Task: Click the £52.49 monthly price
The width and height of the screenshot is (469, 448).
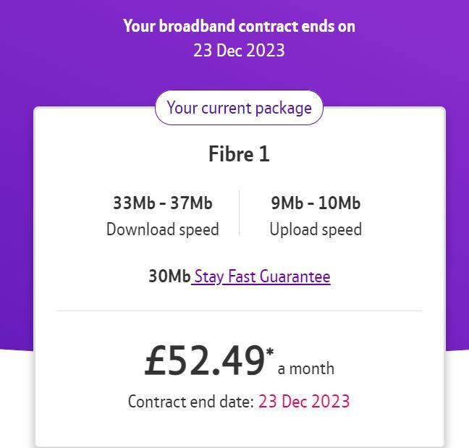Action: (205, 360)
